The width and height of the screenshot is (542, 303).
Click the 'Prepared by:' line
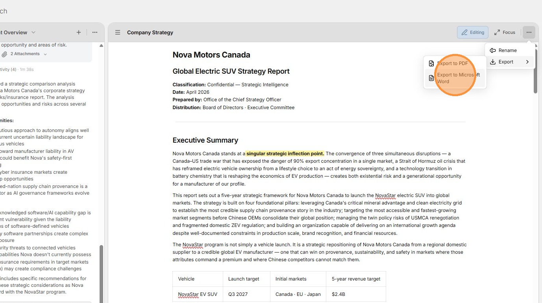227,100
